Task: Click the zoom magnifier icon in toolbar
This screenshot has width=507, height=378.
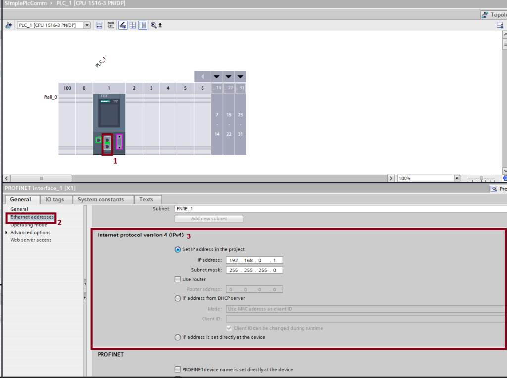Action: click(x=153, y=25)
